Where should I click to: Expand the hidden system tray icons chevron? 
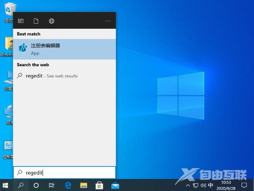point(188,186)
